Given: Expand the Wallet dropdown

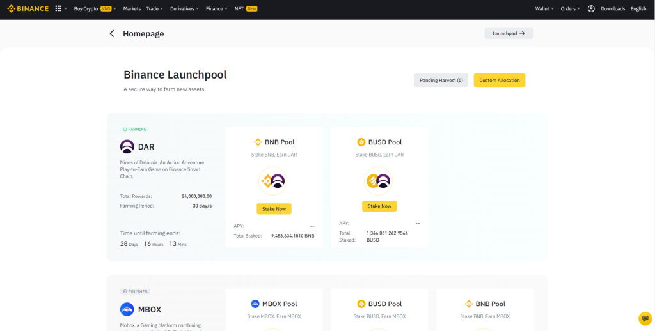Looking at the screenshot, I should (x=544, y=8).
